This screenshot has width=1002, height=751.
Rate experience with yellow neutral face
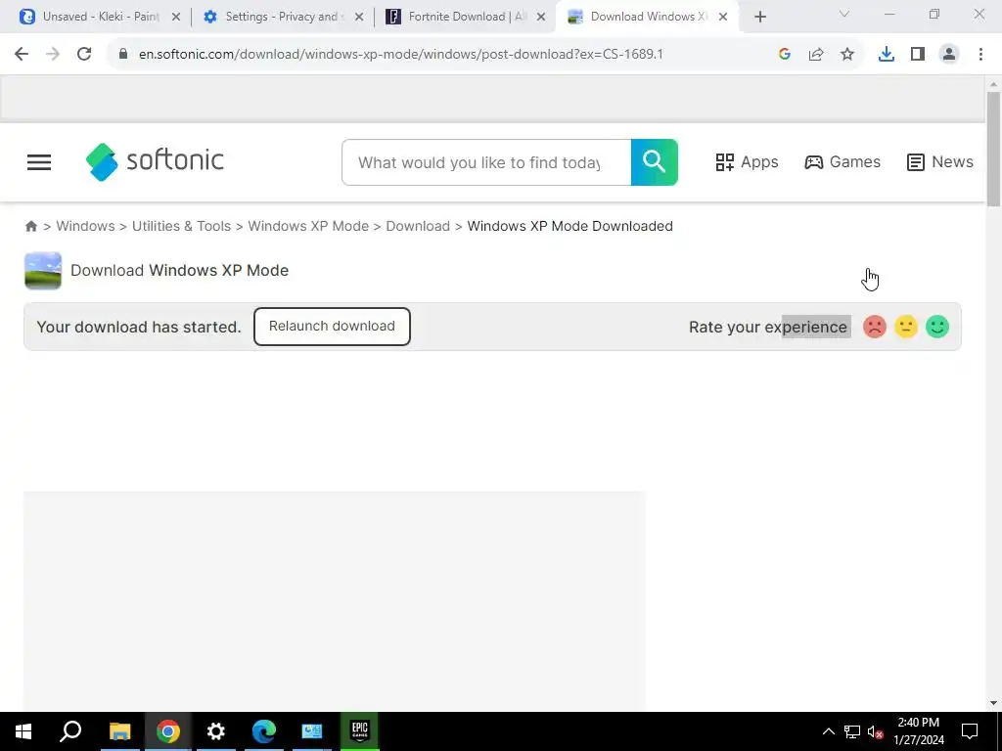pyautogui.click(x=906, y=327)
